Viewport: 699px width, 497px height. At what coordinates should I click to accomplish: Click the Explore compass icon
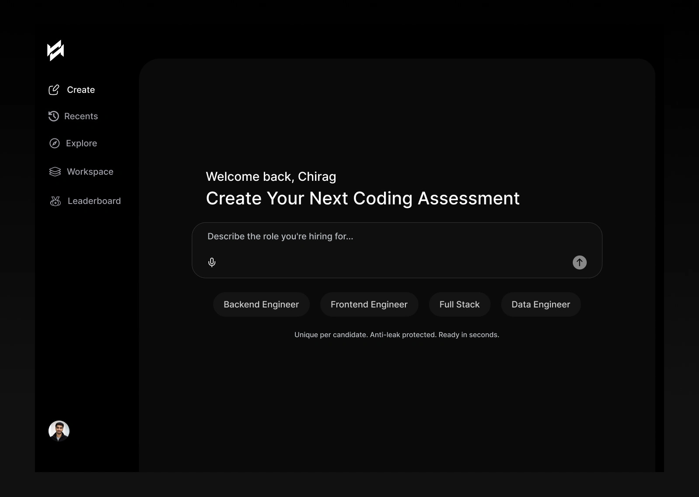(x=55, y=143)
